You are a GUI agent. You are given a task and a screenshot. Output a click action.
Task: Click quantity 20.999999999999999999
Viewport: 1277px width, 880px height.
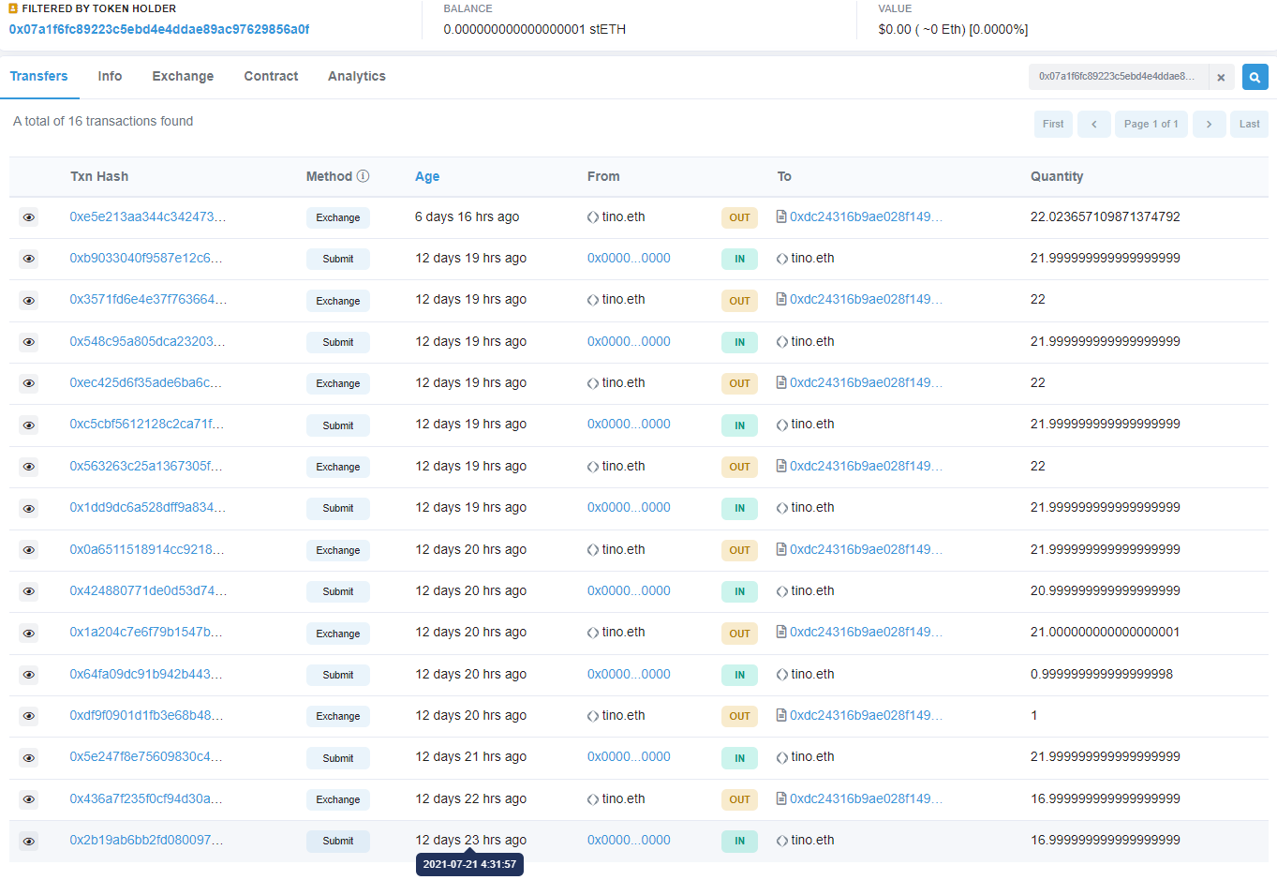[1106, 590]
